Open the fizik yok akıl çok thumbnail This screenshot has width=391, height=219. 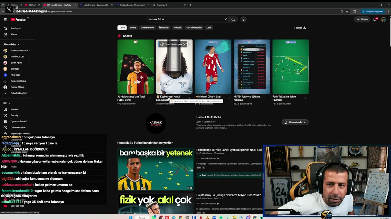[156, 204]
